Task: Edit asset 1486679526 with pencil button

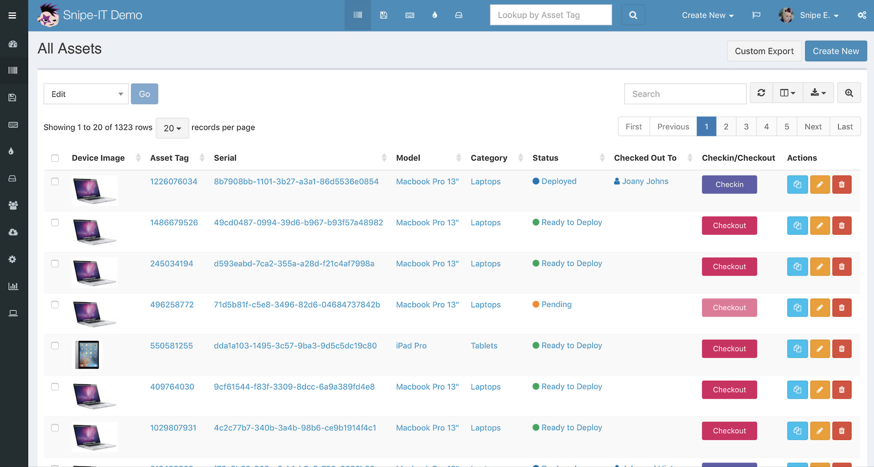Action: tap(820, 226)
